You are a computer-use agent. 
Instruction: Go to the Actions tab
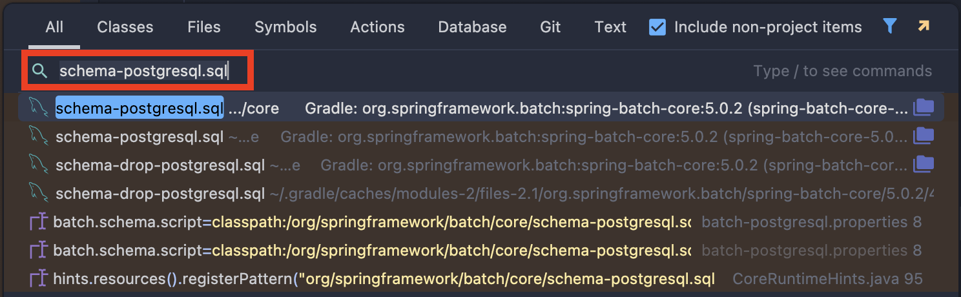[377, 27]
